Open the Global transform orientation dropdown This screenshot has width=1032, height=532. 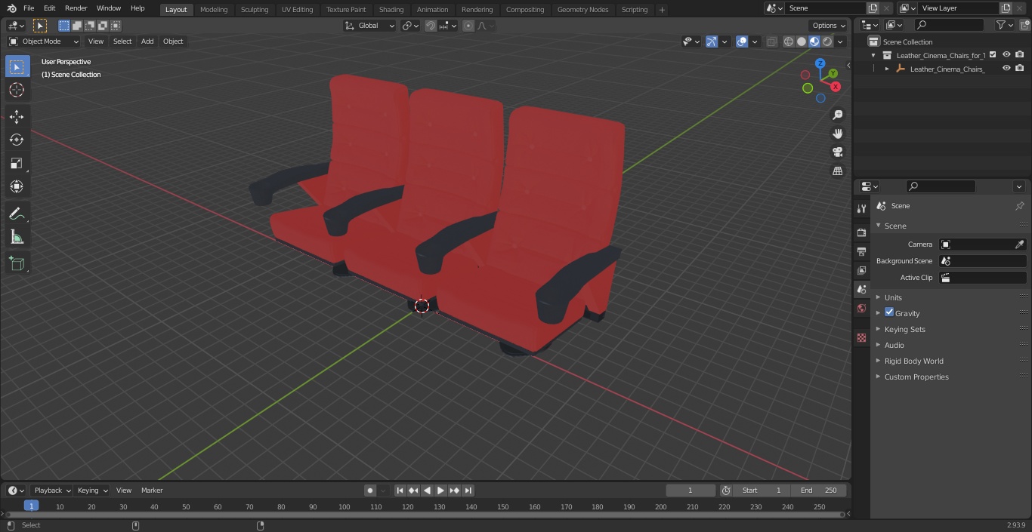370,26
